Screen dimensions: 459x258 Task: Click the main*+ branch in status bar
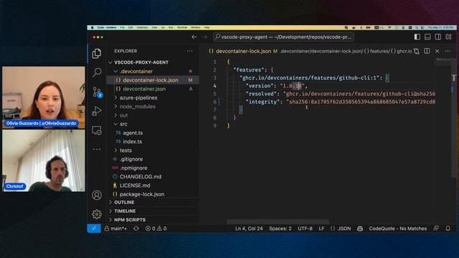(x=116, y=229)
